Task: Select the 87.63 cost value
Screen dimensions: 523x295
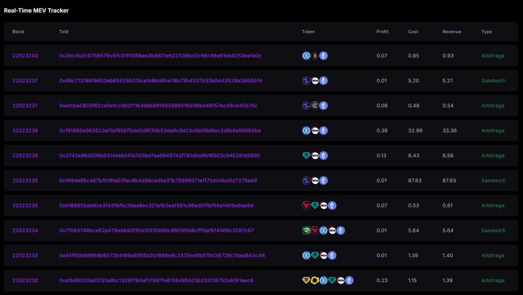Action: click(x=415, y=180)
